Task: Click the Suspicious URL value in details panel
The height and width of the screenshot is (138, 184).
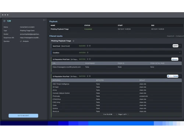Action: pos(30,38)
